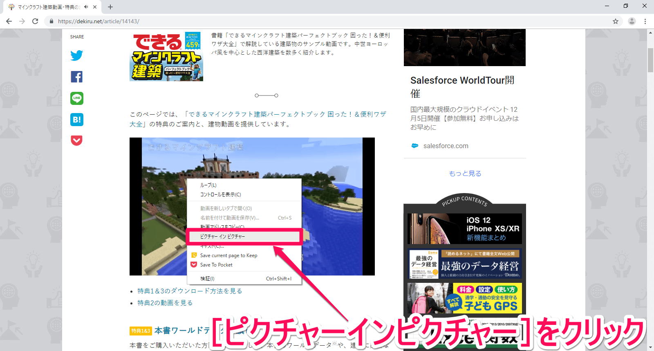Screen dimensions: 654x351
Task: Bookmark this page with the star icon
Action: (x=615, y=21)
